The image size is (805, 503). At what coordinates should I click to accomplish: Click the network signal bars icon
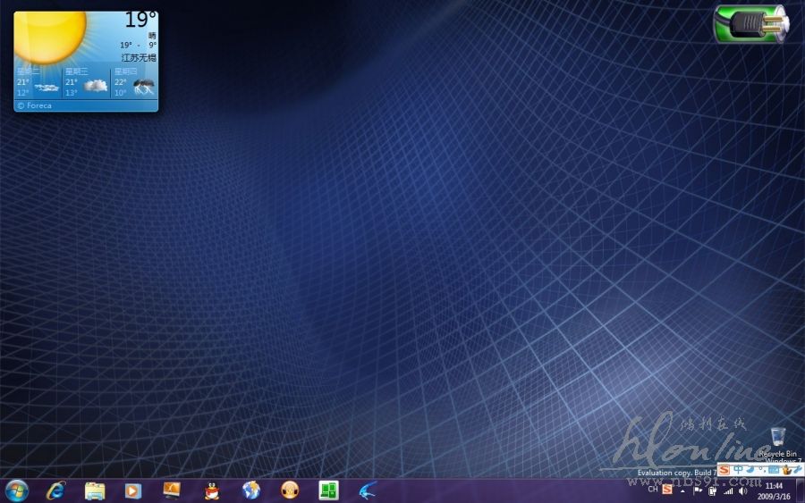tap(728, 490)
